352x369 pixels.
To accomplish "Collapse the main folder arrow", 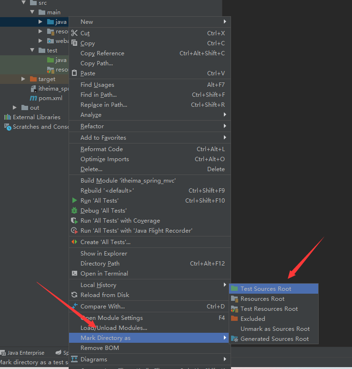I will pyautogui.click(x=32, y=12).
